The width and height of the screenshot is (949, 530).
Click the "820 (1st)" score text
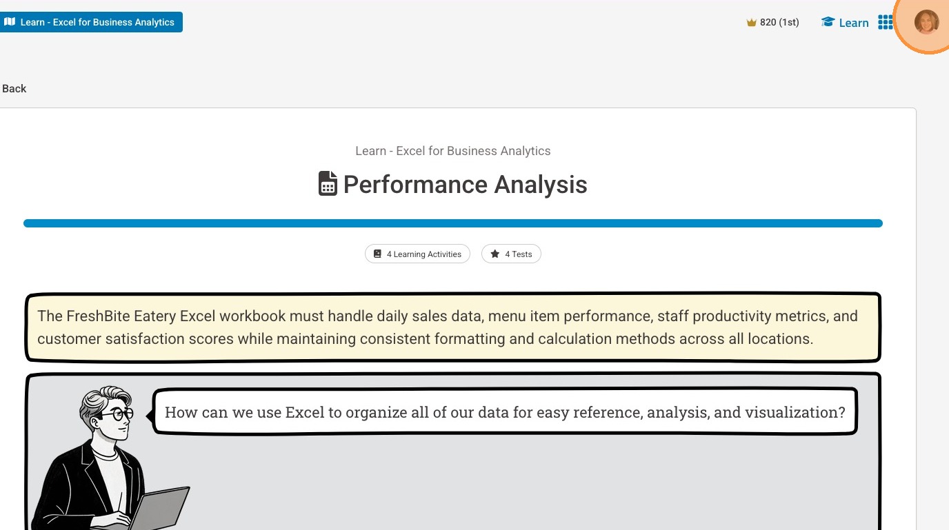point(779,22)
